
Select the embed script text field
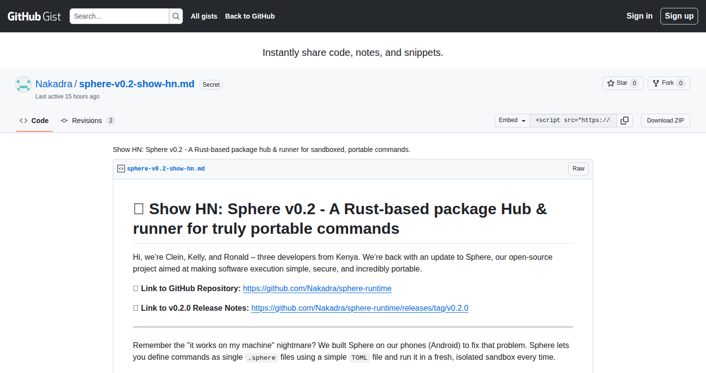point(573,121)
